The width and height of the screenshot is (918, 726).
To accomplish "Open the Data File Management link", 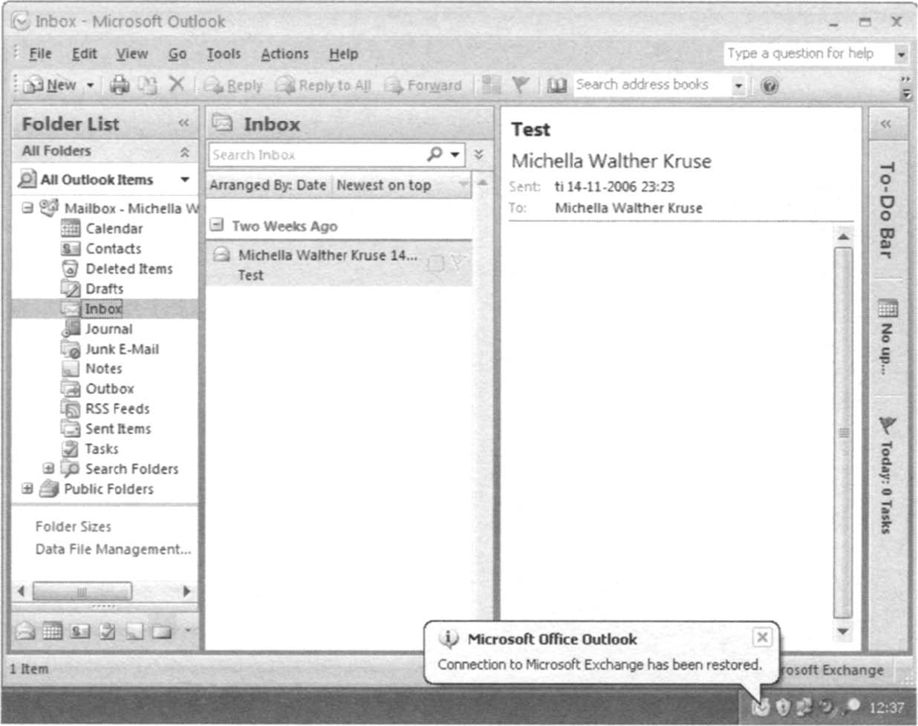I will pos(113,549).
